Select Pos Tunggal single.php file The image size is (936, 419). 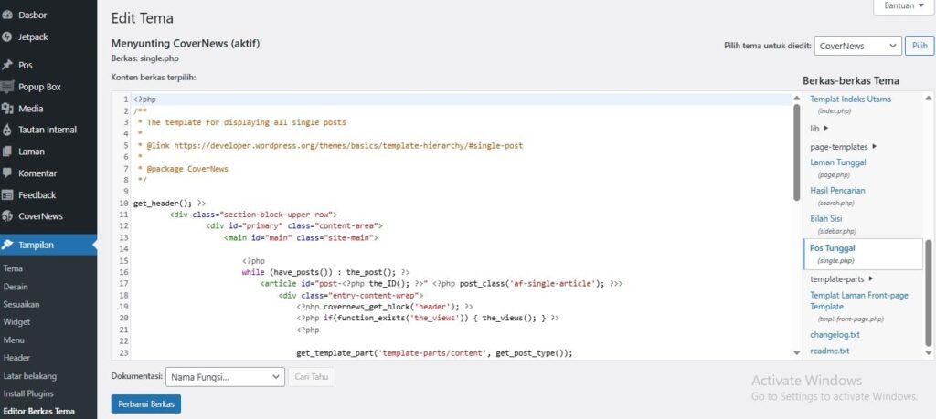[x=863, y=254]
